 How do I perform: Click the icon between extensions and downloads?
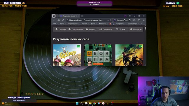[139, 20]
